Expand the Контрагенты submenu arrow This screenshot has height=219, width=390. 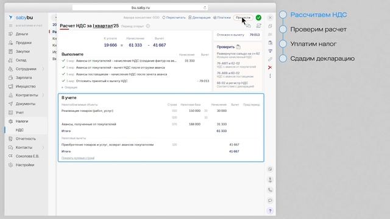coord(43,95)
